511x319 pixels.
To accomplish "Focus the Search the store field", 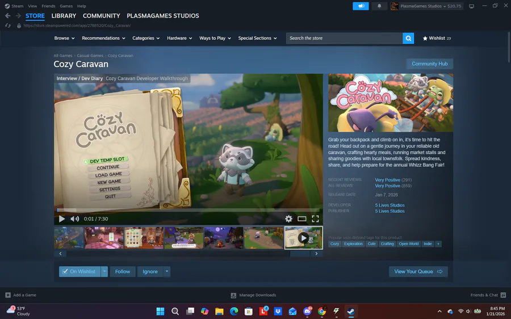I will pyautogui.click(x=344, y=38).
